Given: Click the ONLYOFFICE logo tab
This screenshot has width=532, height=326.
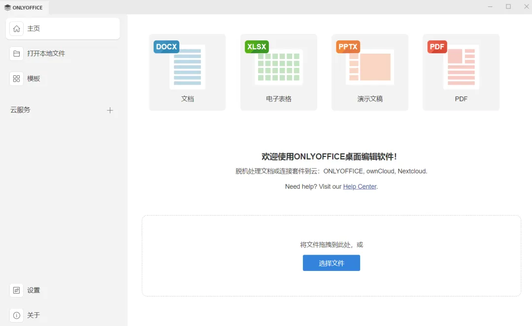Looking at the screenshot, I should [x=24, y=7].
